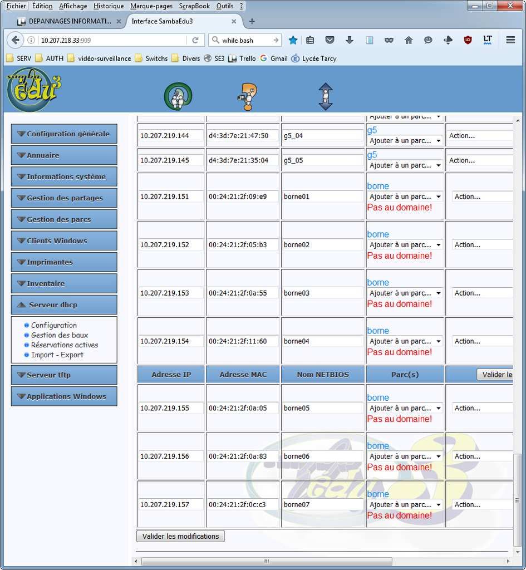526x570 pixels.
Task: Collapse the Serveur dhcp menu
Action: [64, 304]
